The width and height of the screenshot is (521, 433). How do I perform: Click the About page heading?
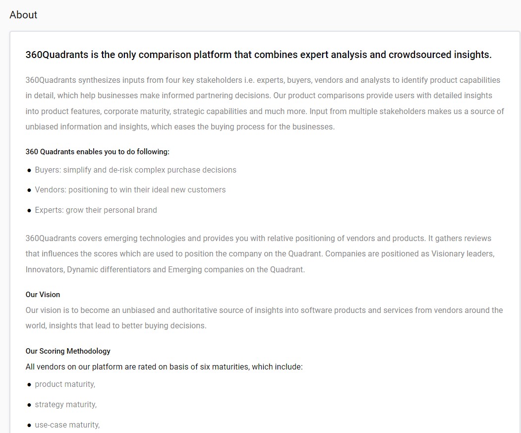[23, 15]
